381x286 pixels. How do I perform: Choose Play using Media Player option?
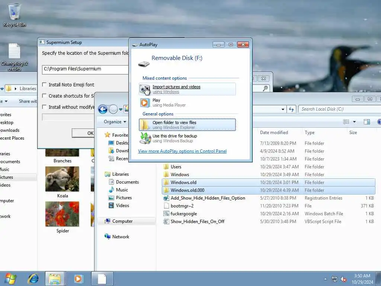pos(187,102)
